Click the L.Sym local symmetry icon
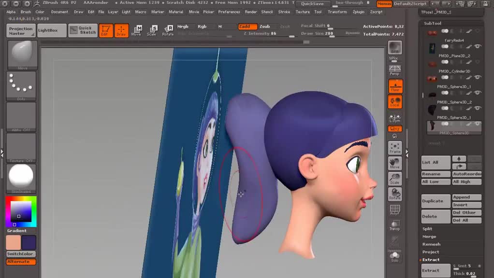Viewport: 494px width, 278px height. [x=395, y=118]
